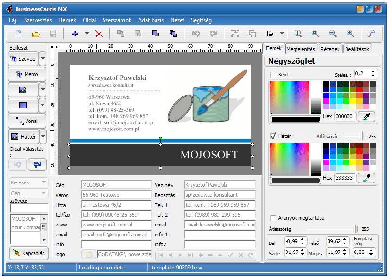Screen dimensions: 390x278
Task: Click the selection zoom magnifier icon
Action: point(315,33)
